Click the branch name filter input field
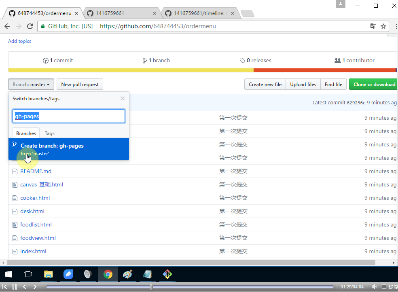Screen dimensions: 398x292 tap(69, 116)
